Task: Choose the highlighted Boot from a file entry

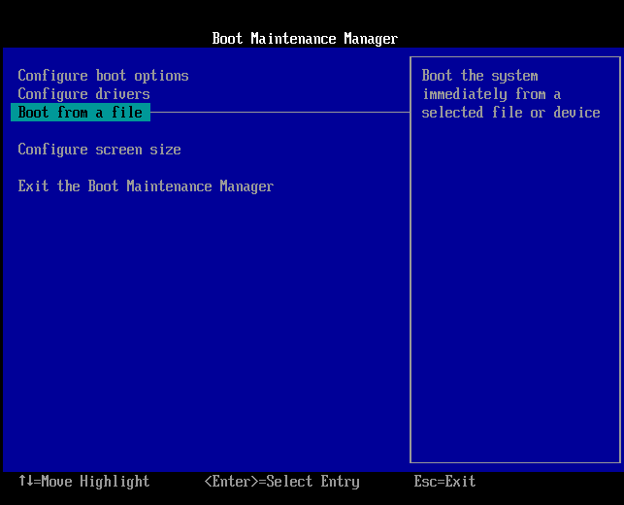Action: pos(81,113)
